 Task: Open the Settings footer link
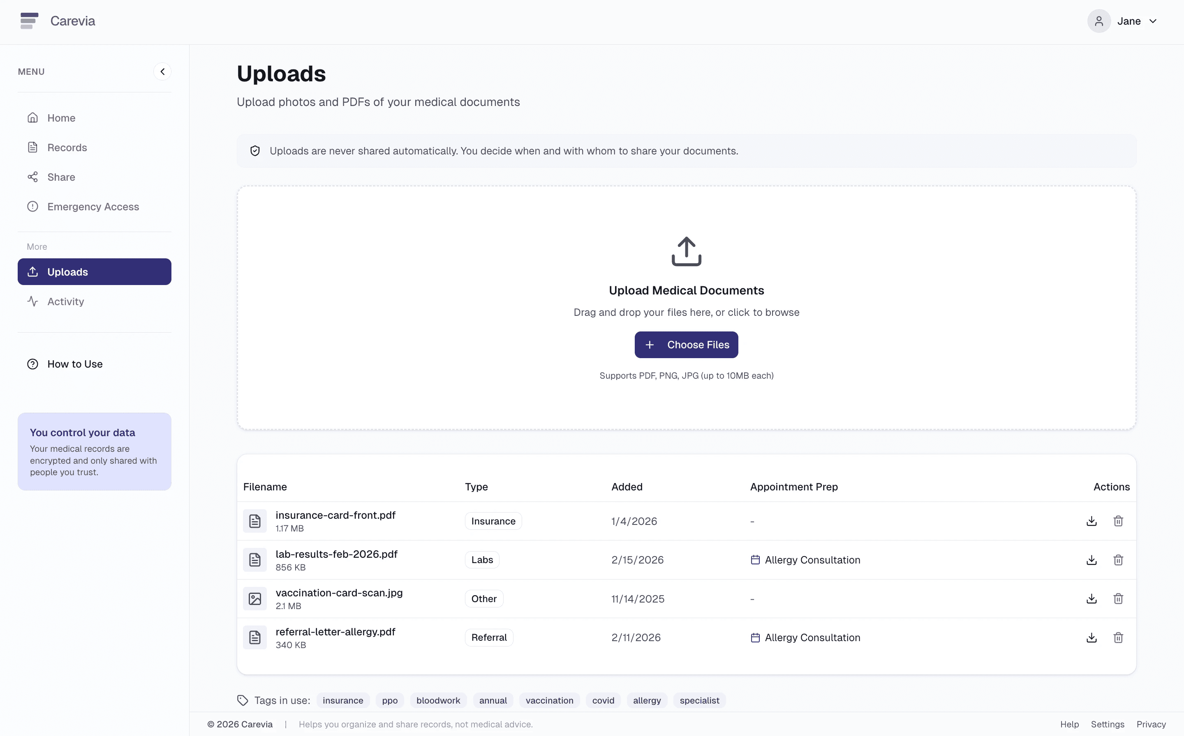(1108, 724)
